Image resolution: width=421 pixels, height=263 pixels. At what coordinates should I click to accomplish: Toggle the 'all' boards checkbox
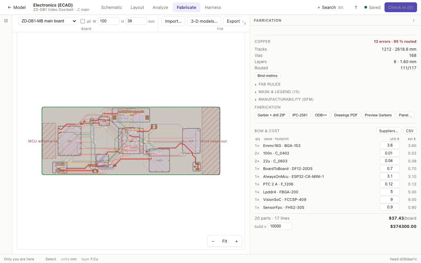[83, 21]
